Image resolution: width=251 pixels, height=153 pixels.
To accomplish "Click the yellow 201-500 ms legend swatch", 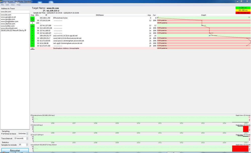I will [243, 10].
